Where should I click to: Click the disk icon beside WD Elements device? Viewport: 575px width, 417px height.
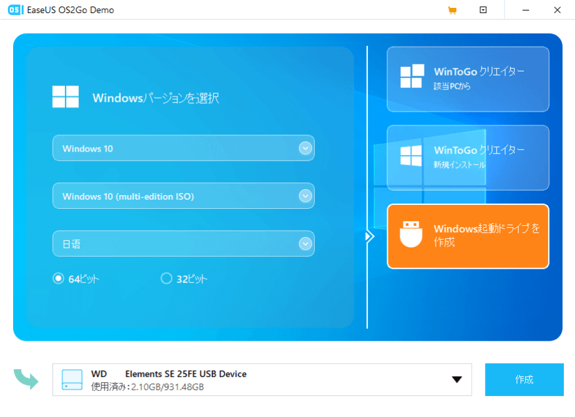(x=71, y=380)
